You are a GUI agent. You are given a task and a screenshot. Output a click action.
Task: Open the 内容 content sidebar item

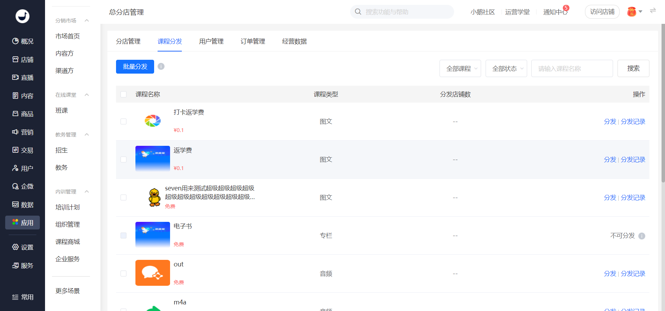pyautogui.click(x=23, y=96)
